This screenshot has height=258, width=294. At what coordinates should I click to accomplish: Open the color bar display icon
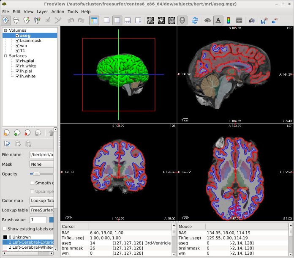228,20
